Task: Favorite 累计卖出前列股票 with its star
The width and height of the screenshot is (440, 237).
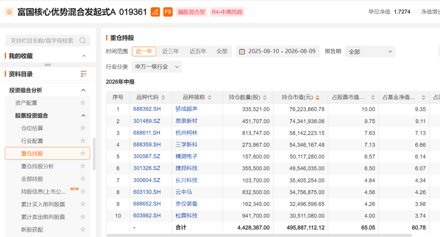Action: [x=83, y=217]
